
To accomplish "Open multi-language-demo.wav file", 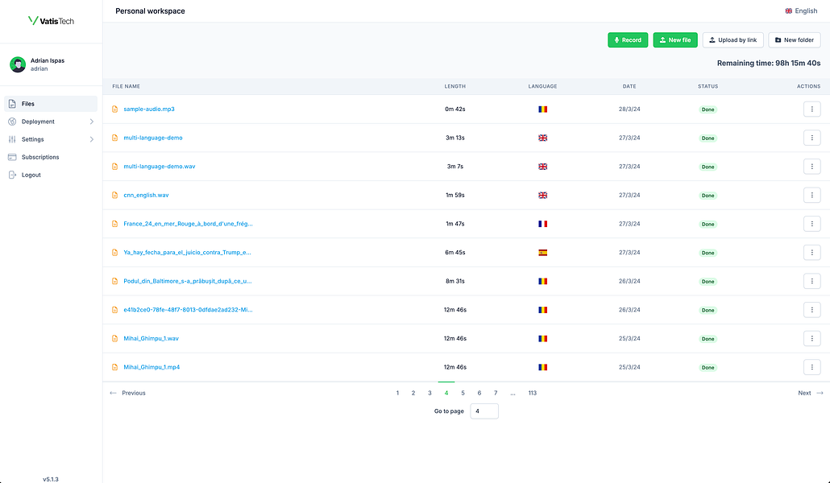I will coord(160,166).
